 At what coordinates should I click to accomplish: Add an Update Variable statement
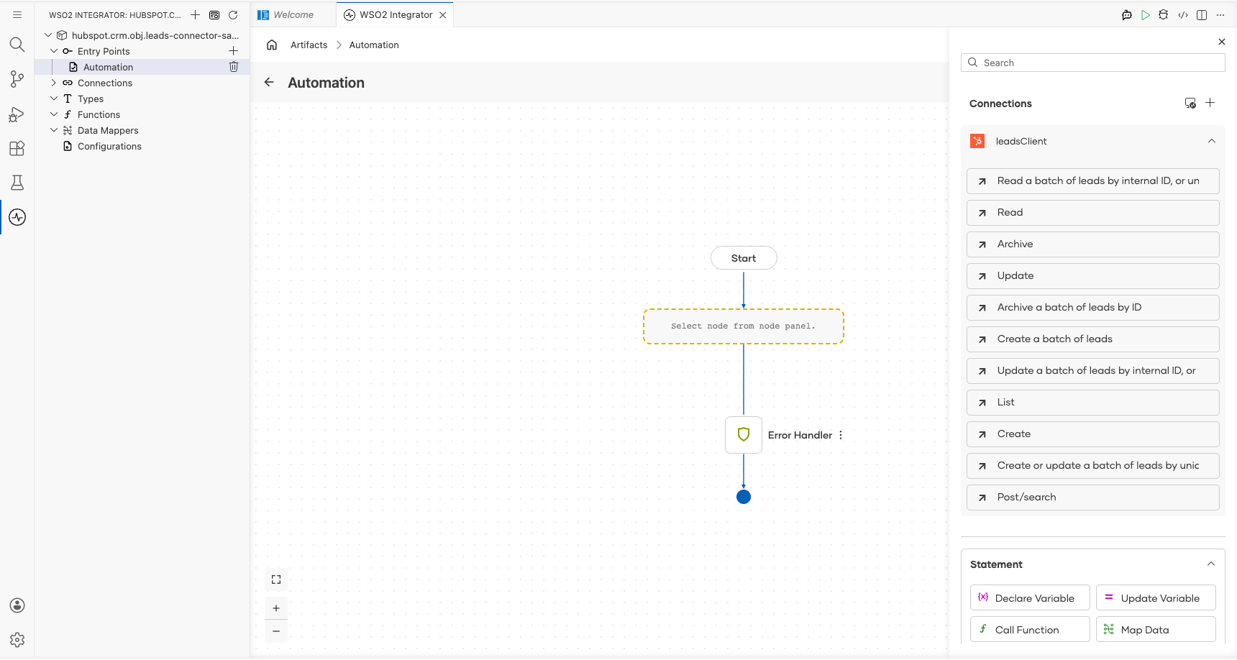pyautogui.click(x=1156, y=597)
